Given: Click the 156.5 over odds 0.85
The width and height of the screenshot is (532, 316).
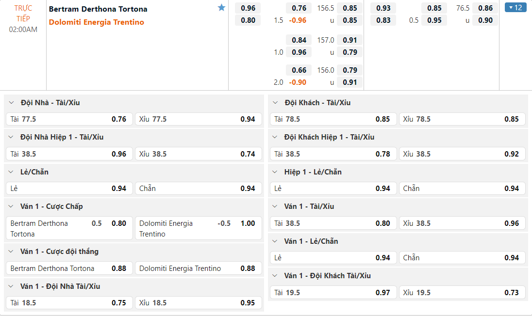Looking at the screenshot, I should [x=349, y=8].
